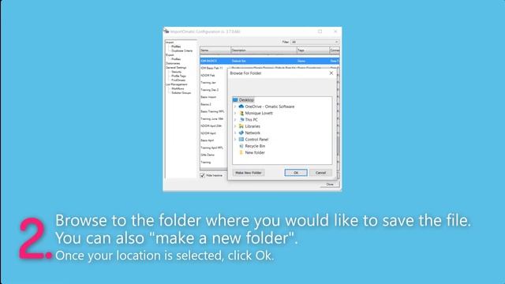Click the Monique Lovett user icon
505x284 pixels.
pos(241,114)
